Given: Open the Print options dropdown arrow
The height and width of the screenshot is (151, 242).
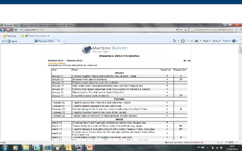Looking at the screenshot, I should pos(201,41).
